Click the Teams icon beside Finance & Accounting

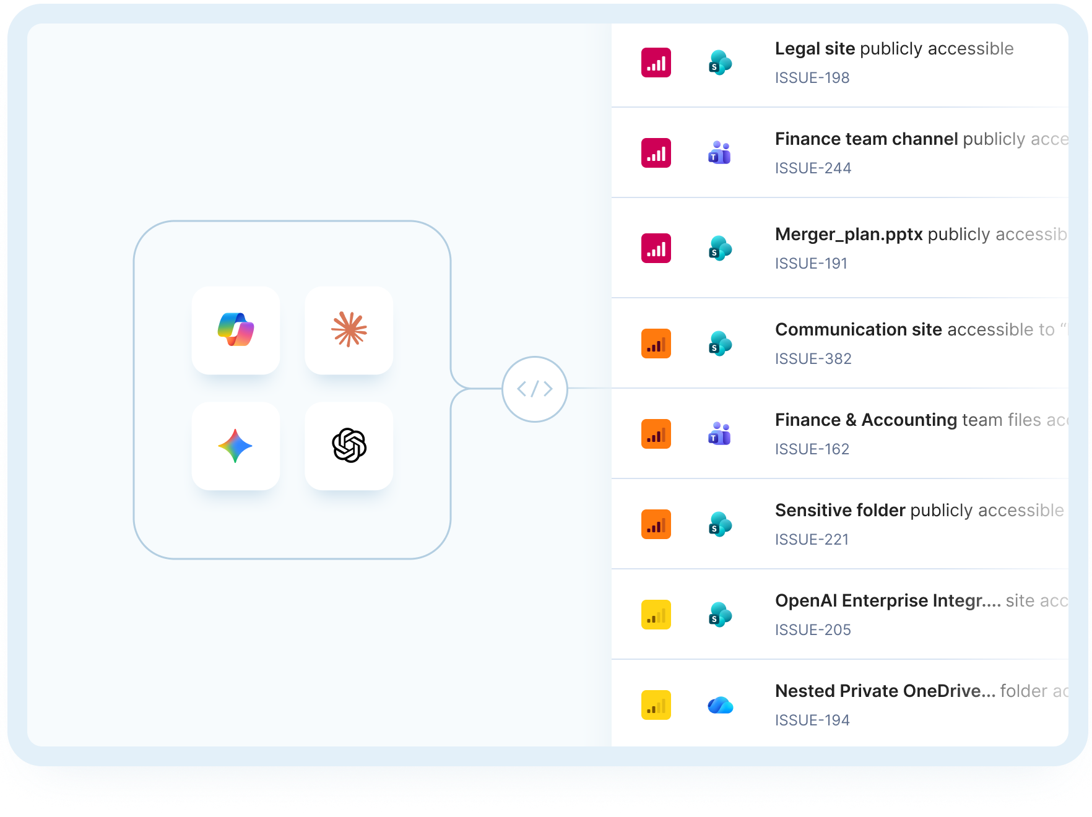pyautogui.click(x=720, y=434)
